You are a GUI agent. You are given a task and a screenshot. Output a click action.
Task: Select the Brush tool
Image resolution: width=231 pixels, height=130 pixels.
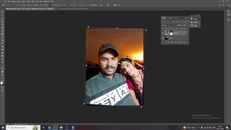(3, 37)
